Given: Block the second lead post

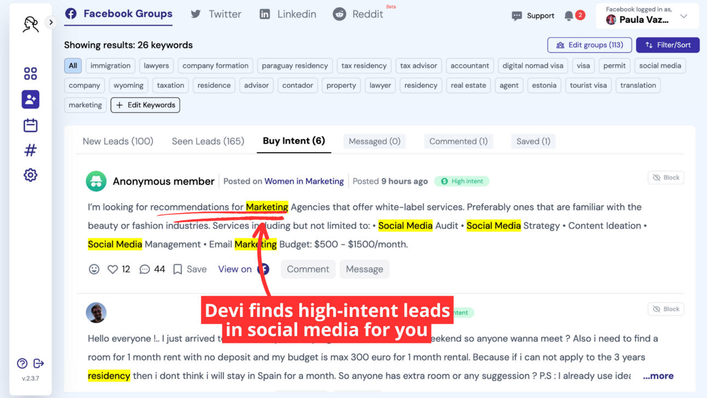Looking at the screenshot, I should 666,309.
